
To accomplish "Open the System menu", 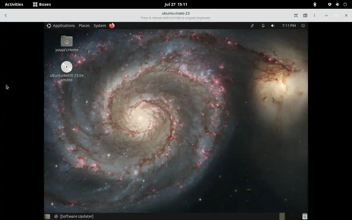I will pos(100,26).
